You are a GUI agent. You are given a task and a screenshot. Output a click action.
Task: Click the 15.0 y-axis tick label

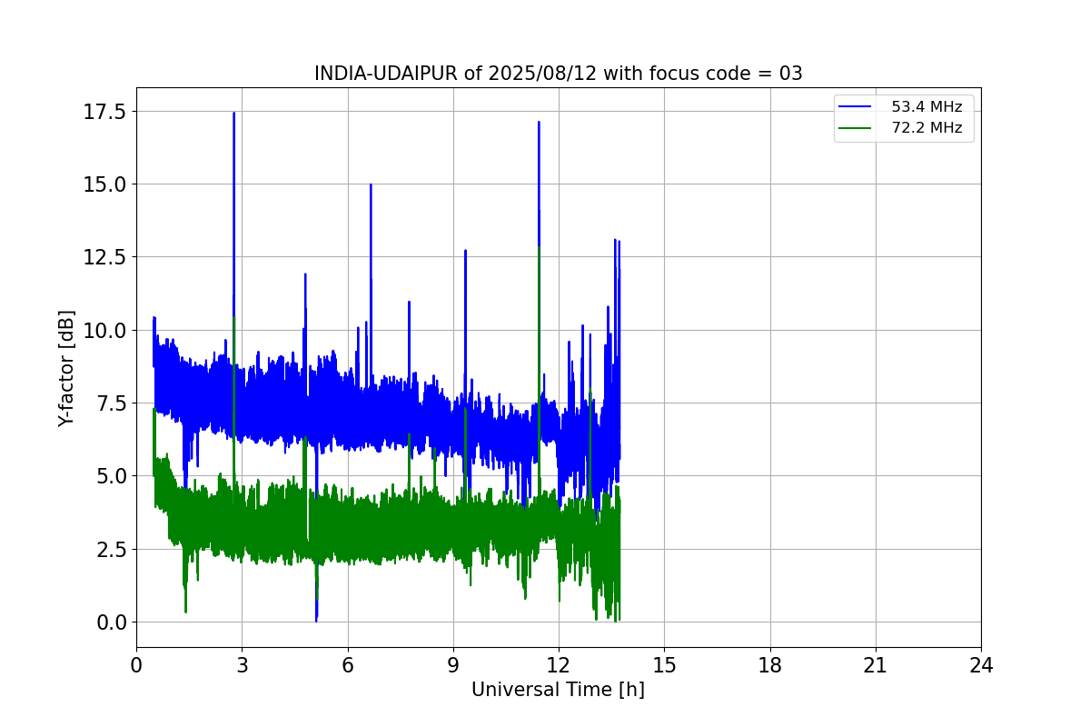(106, 184)
